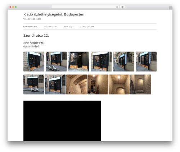Open top-row storefront thumbnail with white scooter

click(x=56, y=61)
